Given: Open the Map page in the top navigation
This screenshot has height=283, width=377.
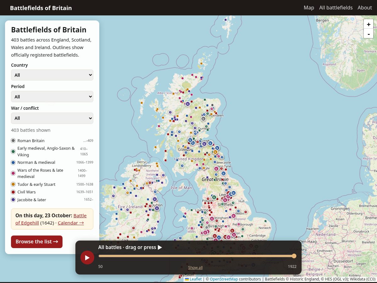Looking at the screenshot, I should pyautogui.click(x=309, y=8).
